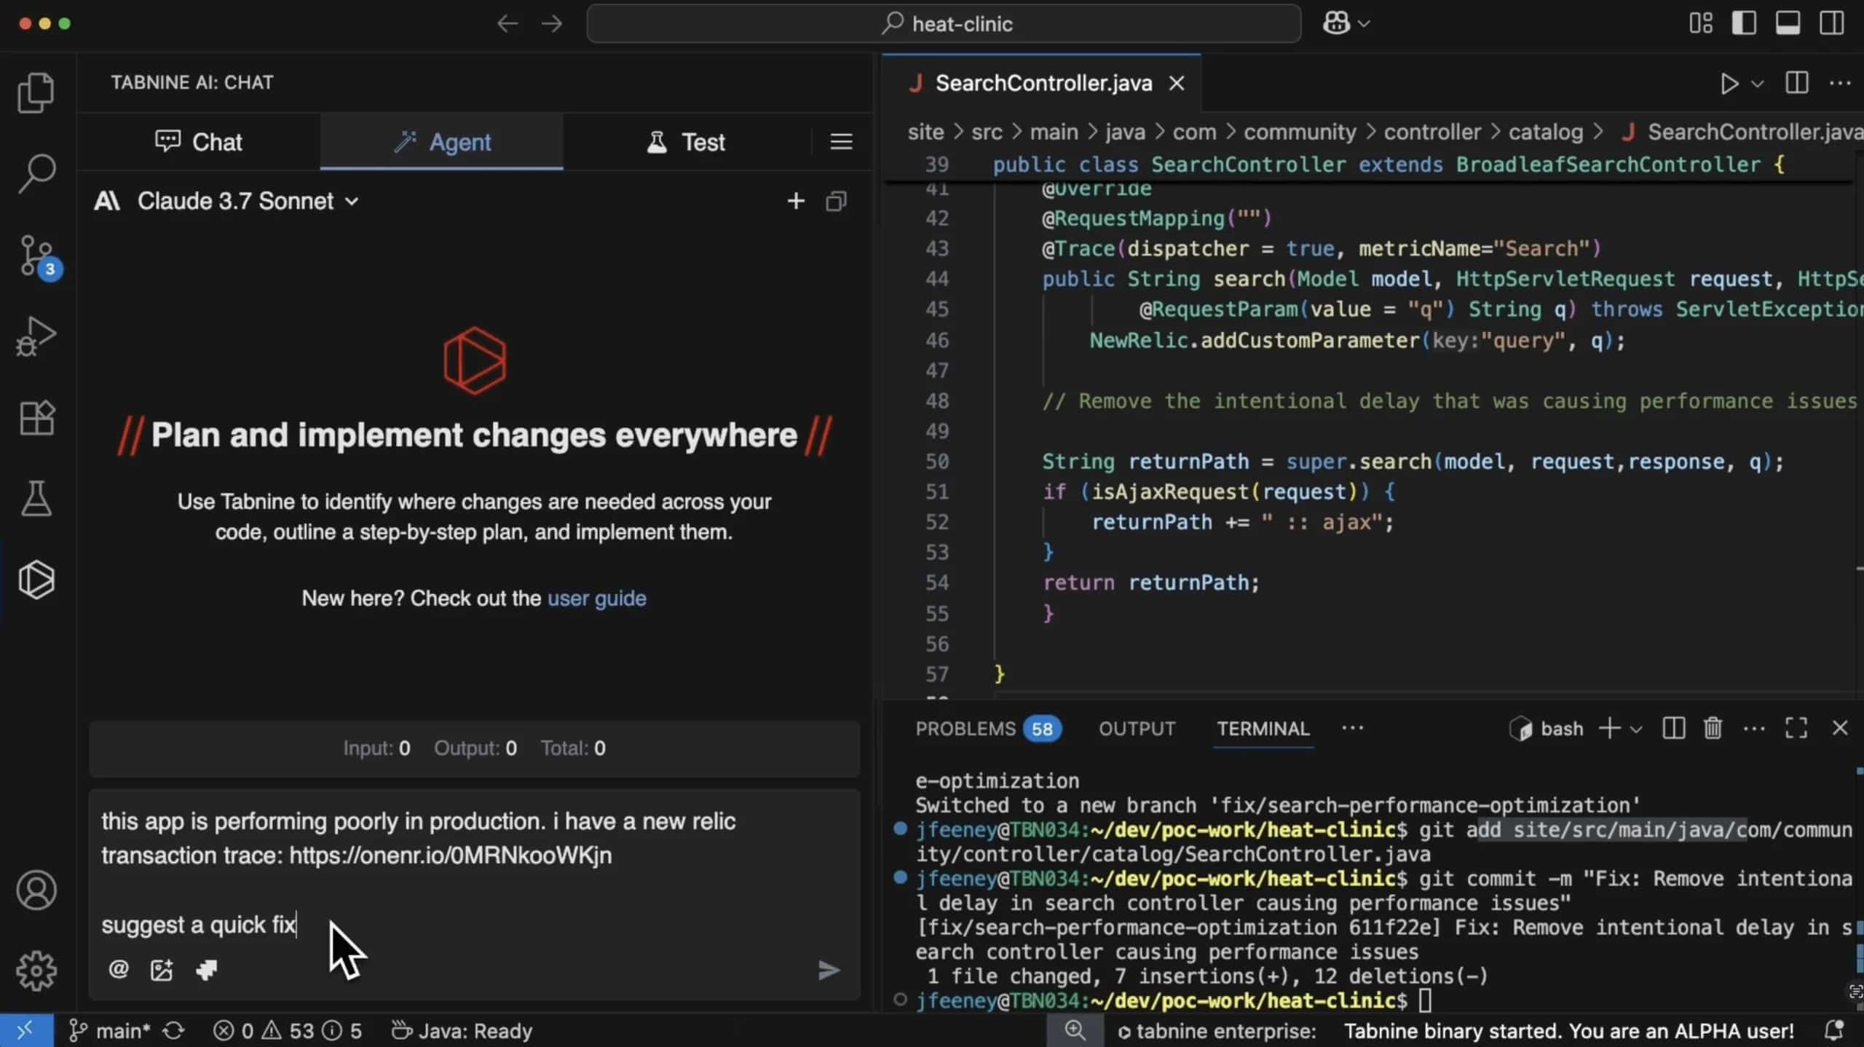
Task: Synchronize changes icon in status bar
Action: (x=173, y=1030)
